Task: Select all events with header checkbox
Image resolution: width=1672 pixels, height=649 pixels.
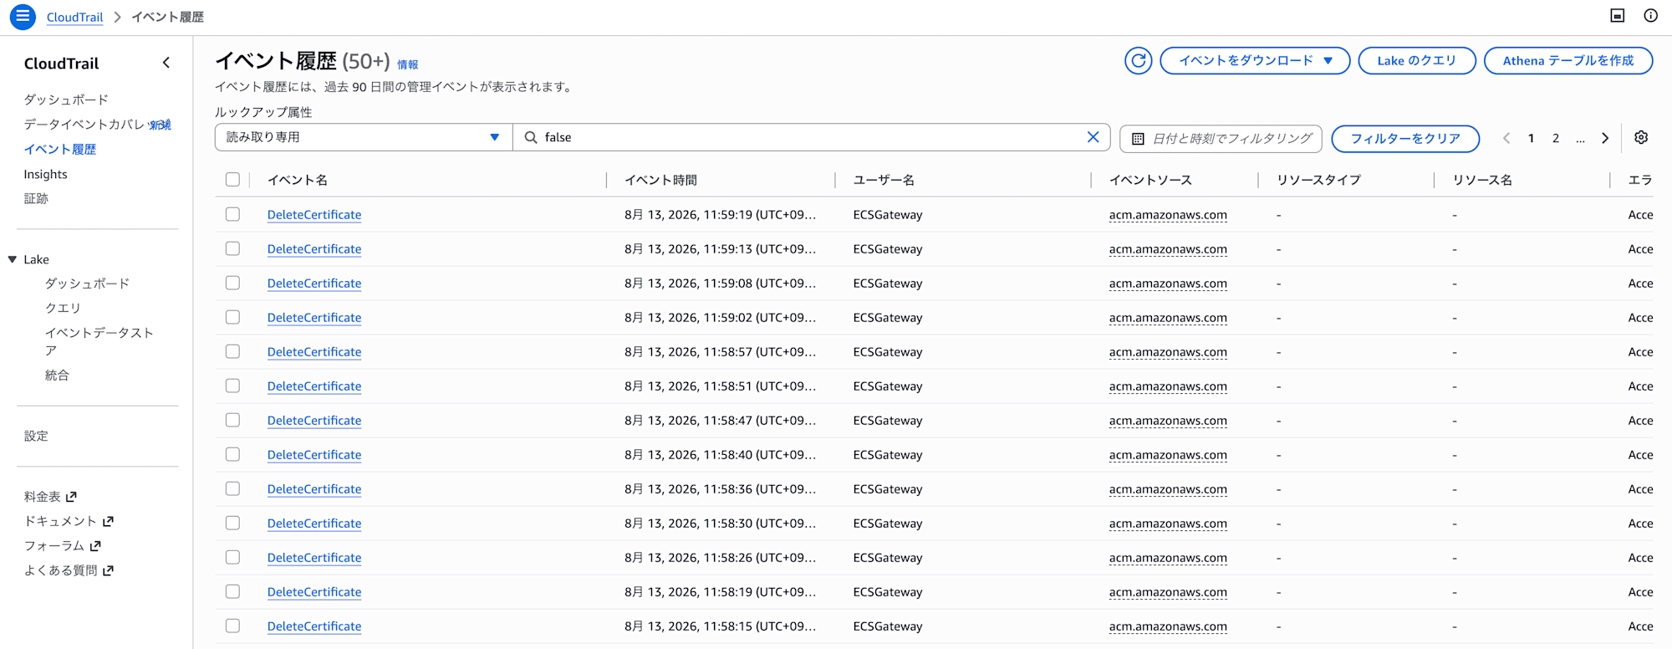Action: 232,180
